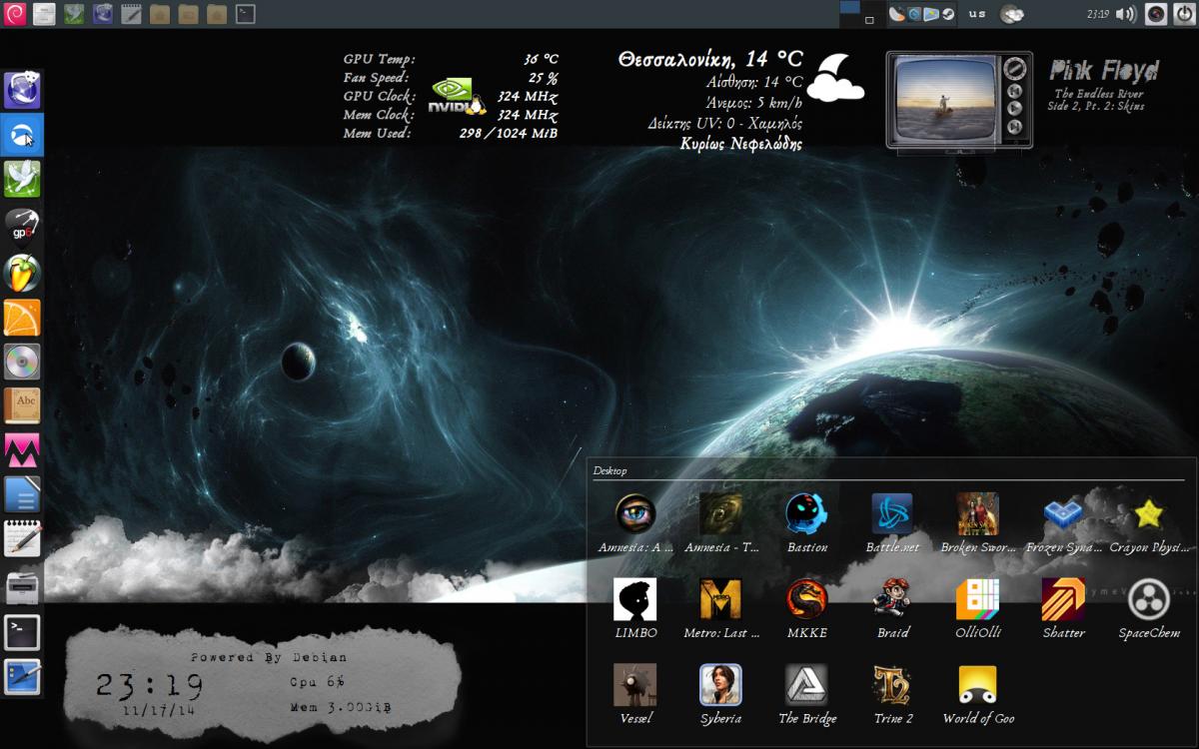This screenshot has height=749, width=1199.
Task: Open The Bridge game shortcut
Action: pos(806,694)
